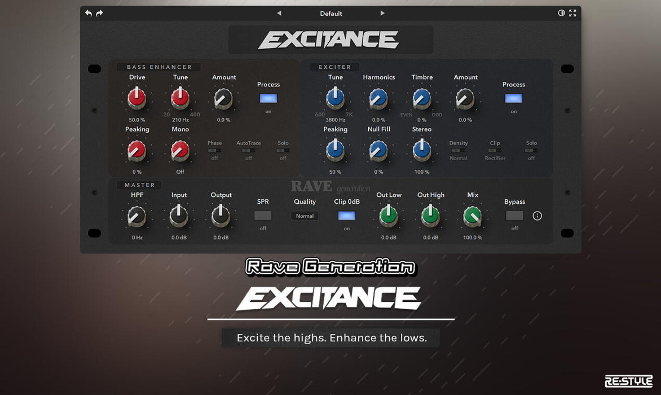Click the Mix value 100.0 %
The height and width of the screenshot is (395, 661).
coord(473,238)
